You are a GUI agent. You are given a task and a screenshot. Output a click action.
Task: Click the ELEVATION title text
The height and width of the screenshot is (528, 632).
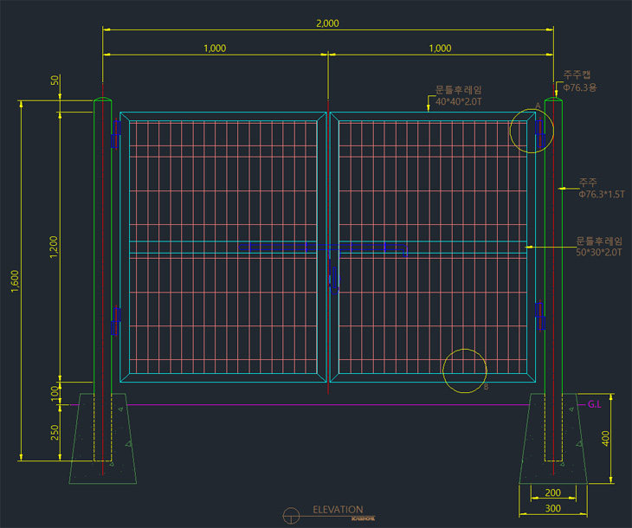tap(338, 510)
